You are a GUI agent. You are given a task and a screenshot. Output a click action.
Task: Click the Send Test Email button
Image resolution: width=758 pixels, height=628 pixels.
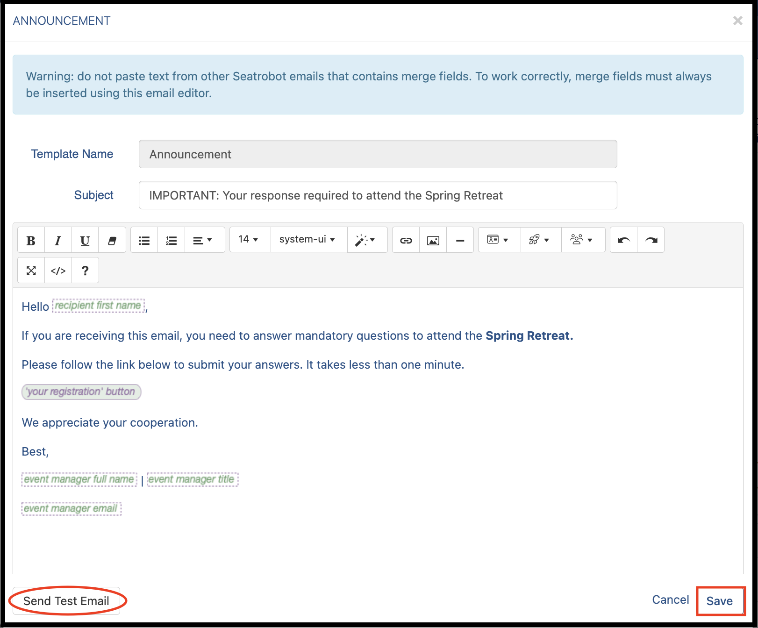[66, 601]
